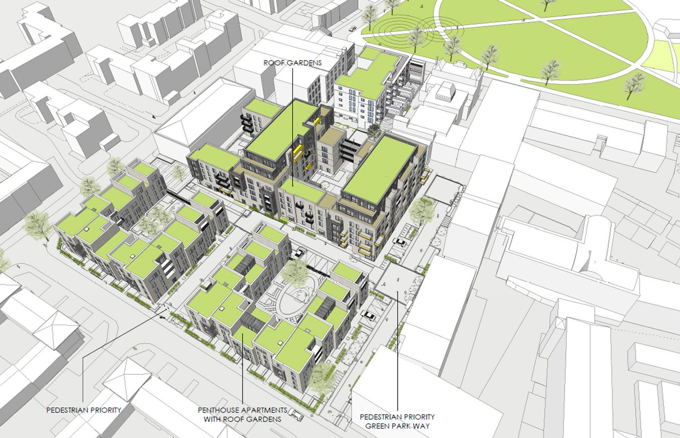Click the large tree inside the oval courtyard
680x438 pixels.
coord(295,272)
